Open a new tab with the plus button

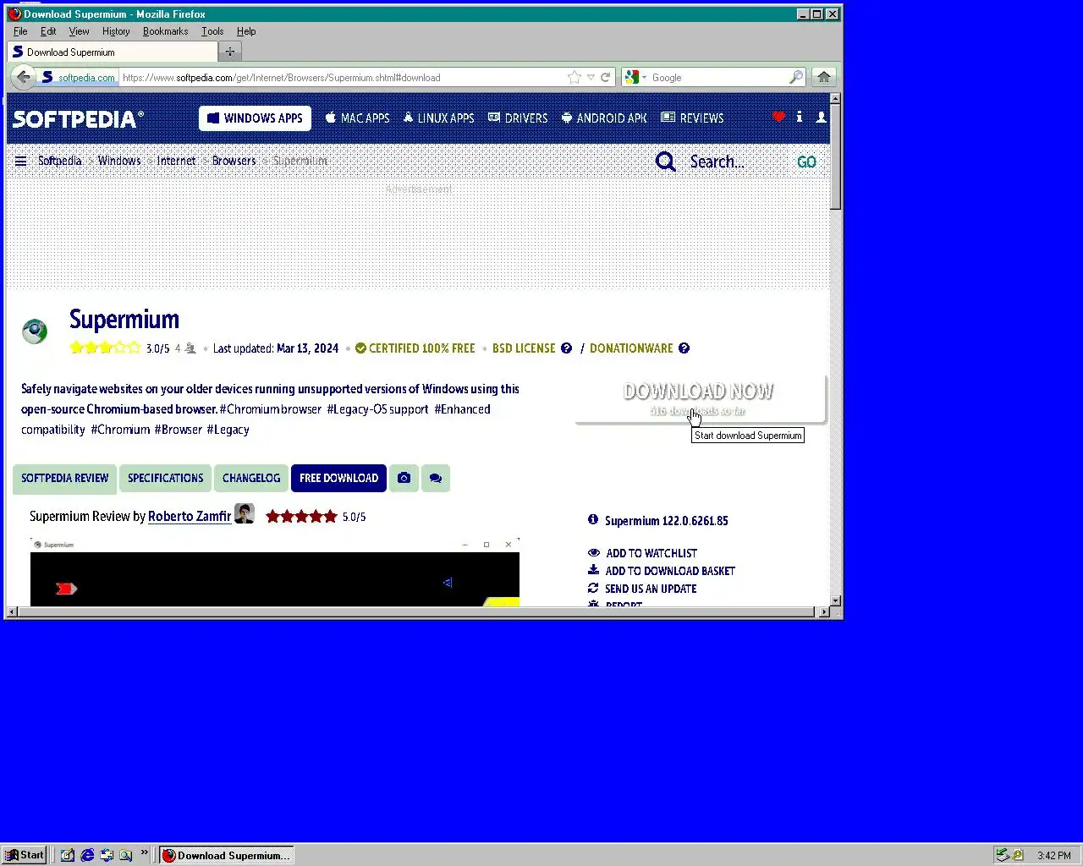tap(229, 52)
